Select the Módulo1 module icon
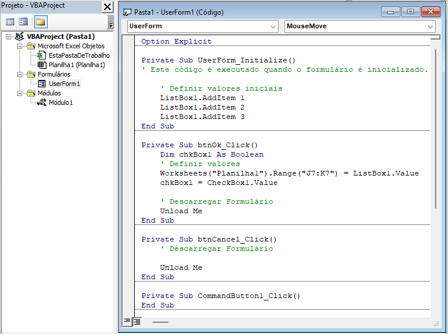Image resolution: width=448 pixels, height=334 pixels. [x=42, y=102]
